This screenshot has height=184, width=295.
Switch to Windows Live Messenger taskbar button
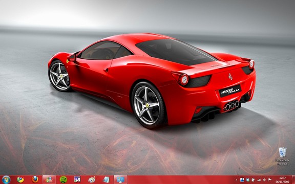point(49,180)
